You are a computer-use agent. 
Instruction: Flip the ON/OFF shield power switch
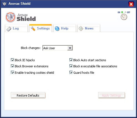pos(124,17)
